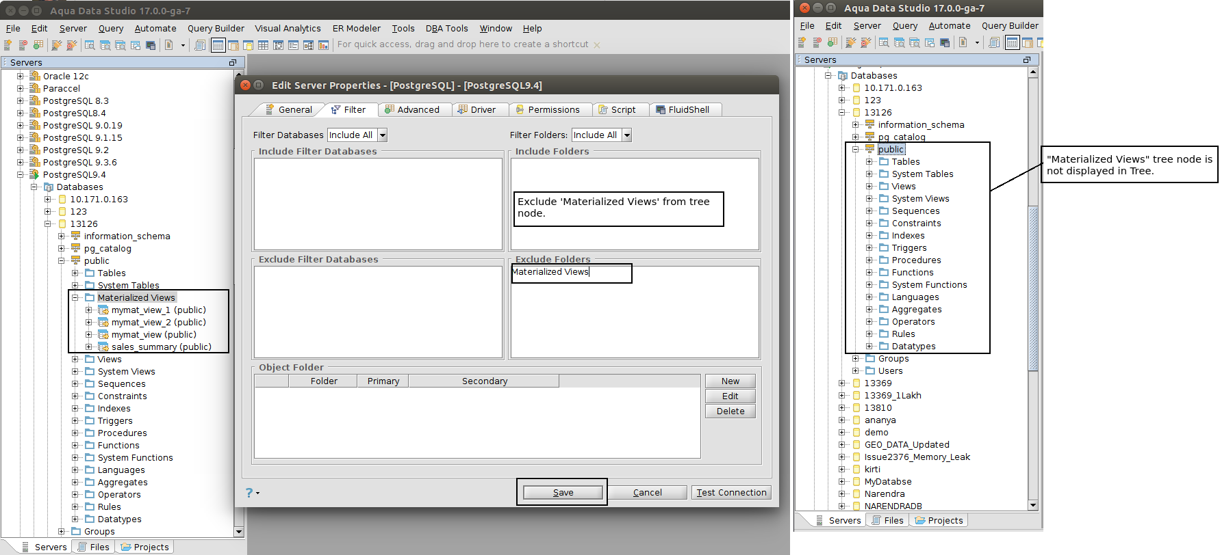
Task: Click the dark terminal window icon in left toolbar
Action: 151,45
